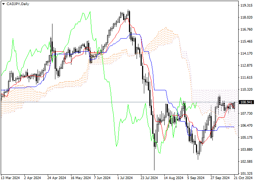Click the 5 Sep 2024 date label
This screenshot has height=182, width=255.
pos(196,178)
